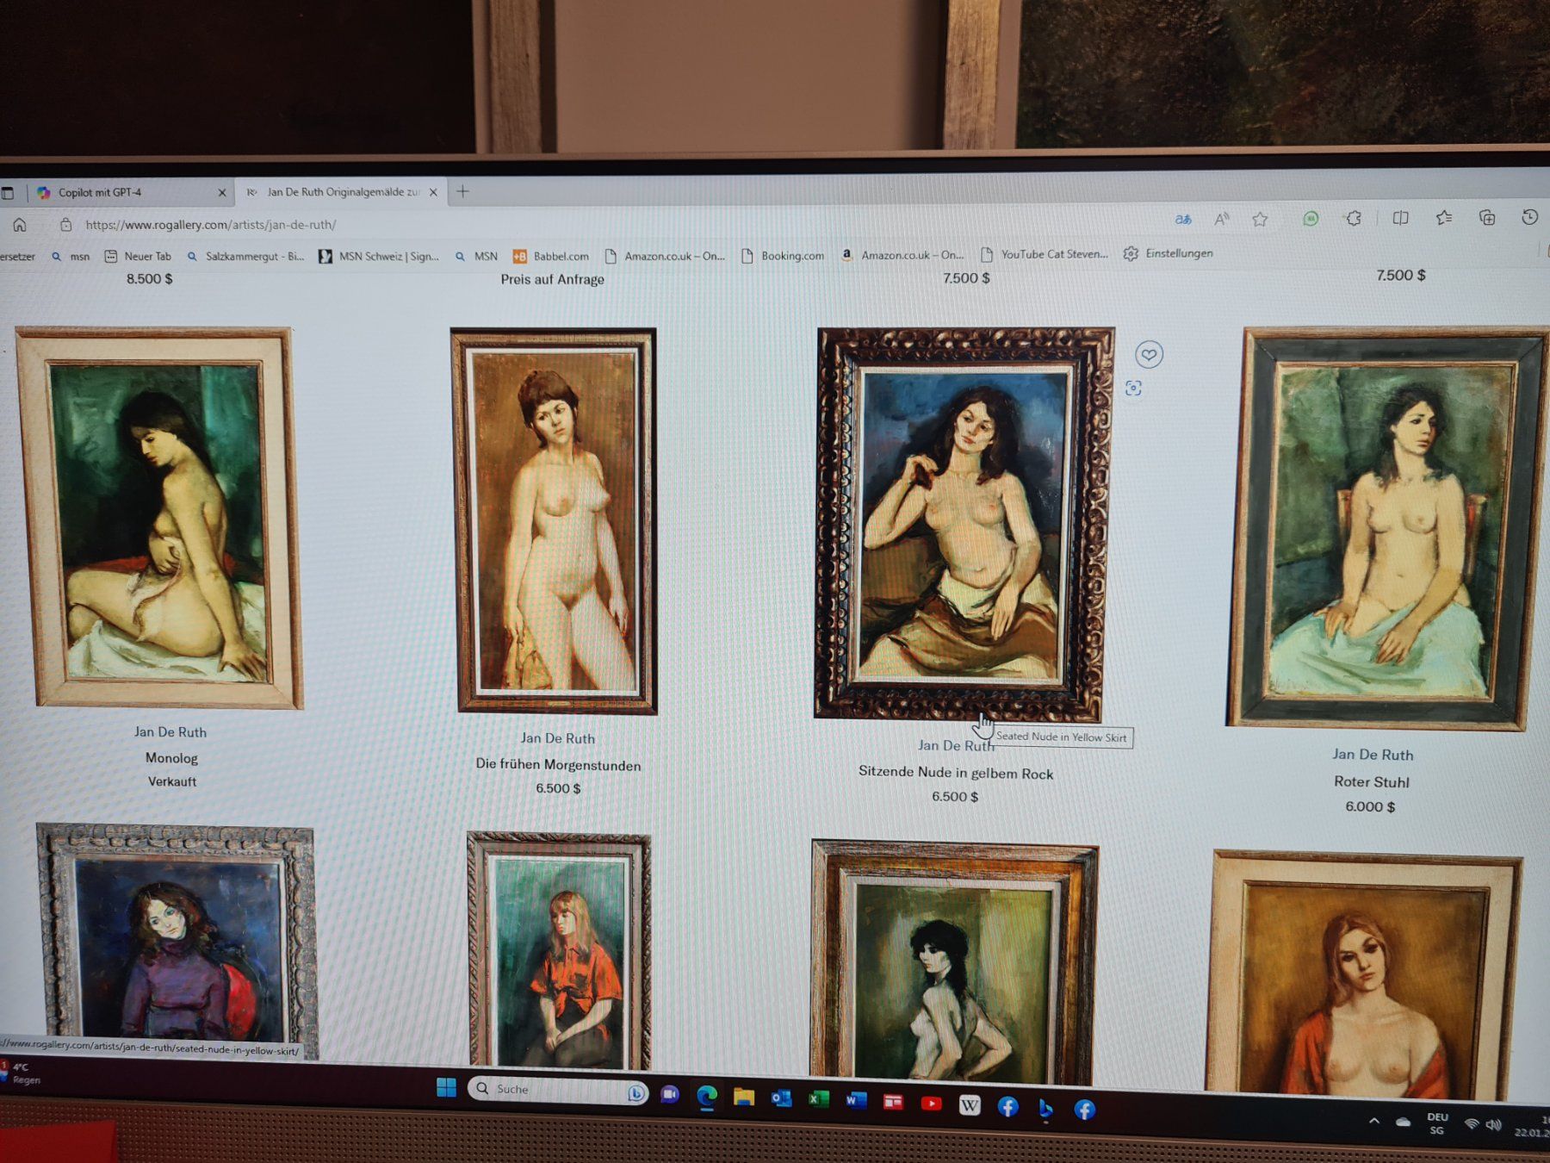Open Die frühen Morgenstunden painting thumbnail
This screenshot has height=1163, width=1550.
pyautogui.click(x=555, y=520)
